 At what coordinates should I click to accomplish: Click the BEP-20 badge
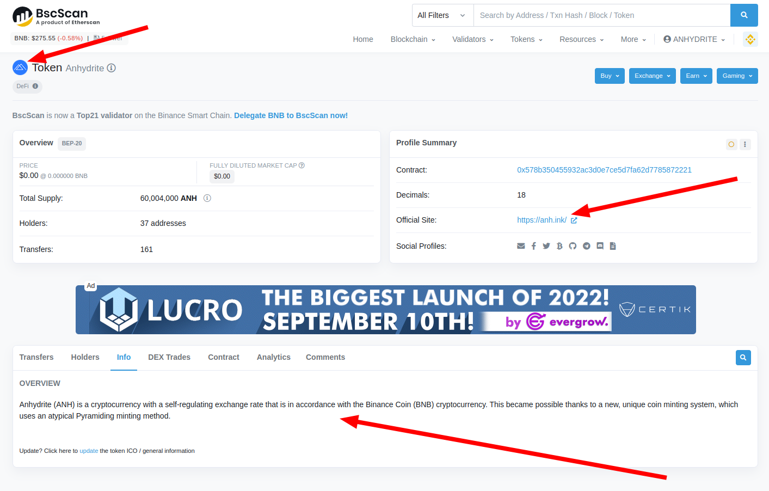[x=72, y=143]
